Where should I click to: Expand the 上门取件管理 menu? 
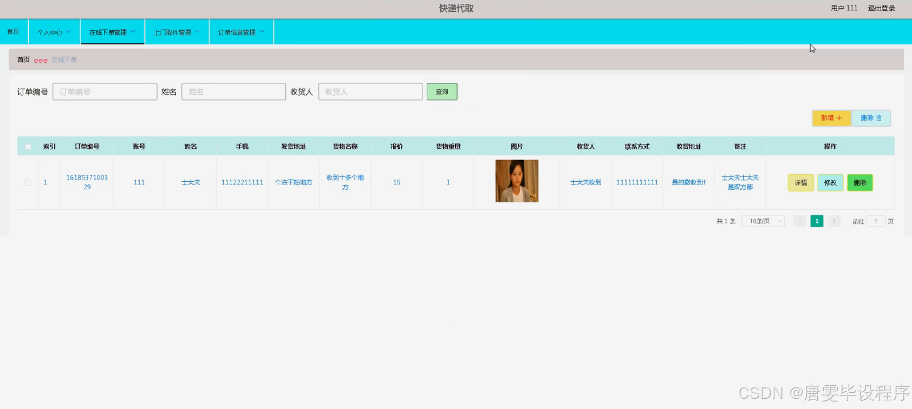(x=177, y=32)
